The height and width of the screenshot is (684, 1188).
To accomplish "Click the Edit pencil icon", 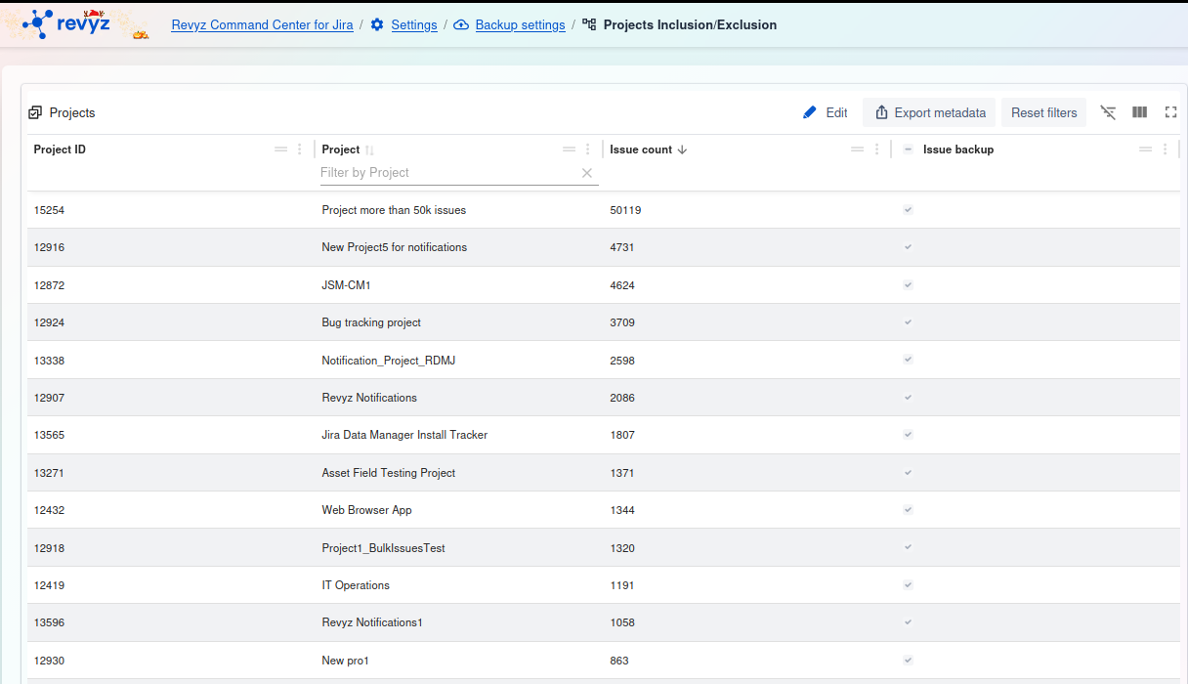I will click(809, 112).
